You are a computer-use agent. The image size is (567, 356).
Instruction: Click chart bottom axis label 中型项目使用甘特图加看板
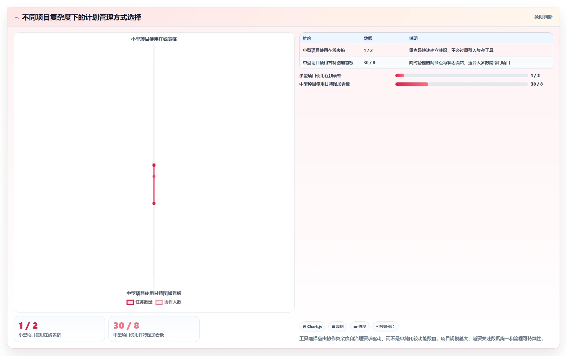(154, 293)
